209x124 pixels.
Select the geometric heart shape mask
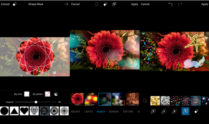pos(34,111)
